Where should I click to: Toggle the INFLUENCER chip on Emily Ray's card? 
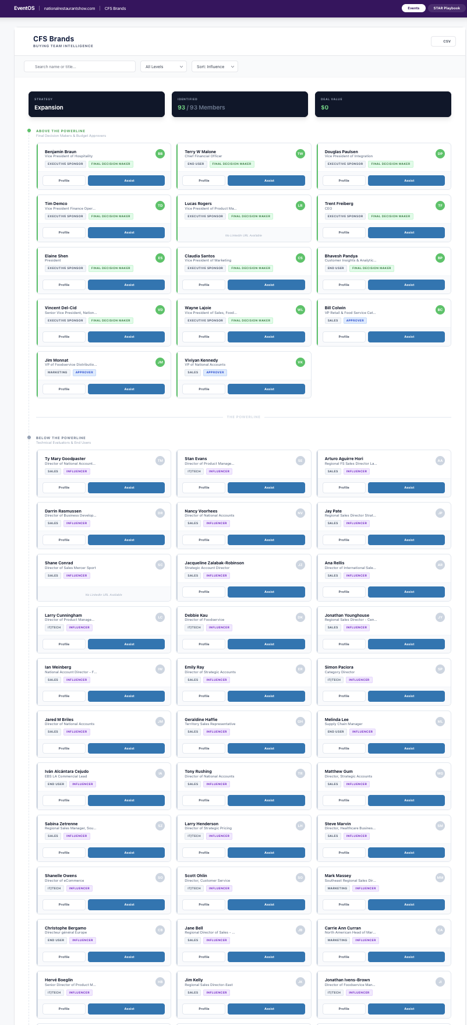coord(216,680)
